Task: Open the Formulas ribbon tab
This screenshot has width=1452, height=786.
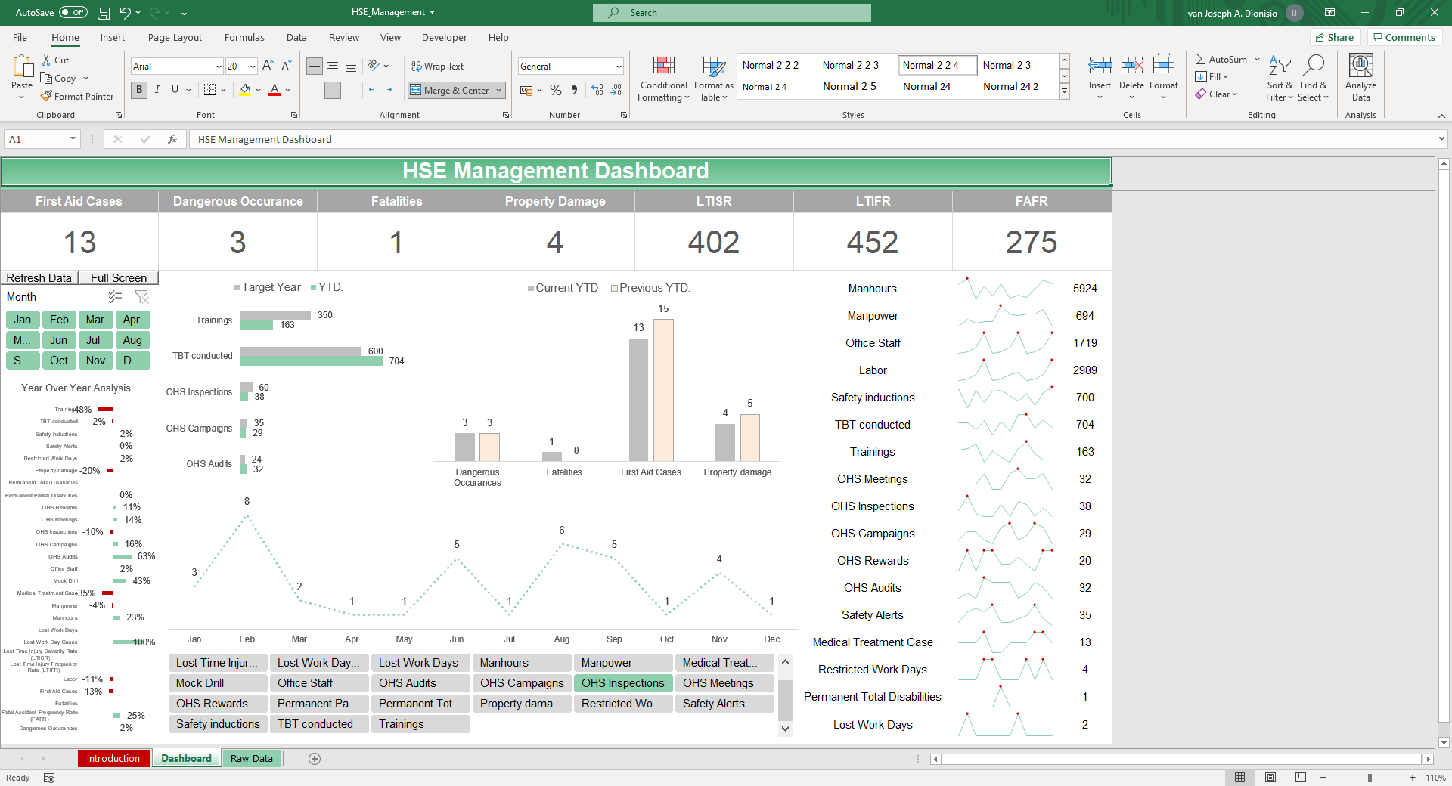Action: tap(244, 38)
